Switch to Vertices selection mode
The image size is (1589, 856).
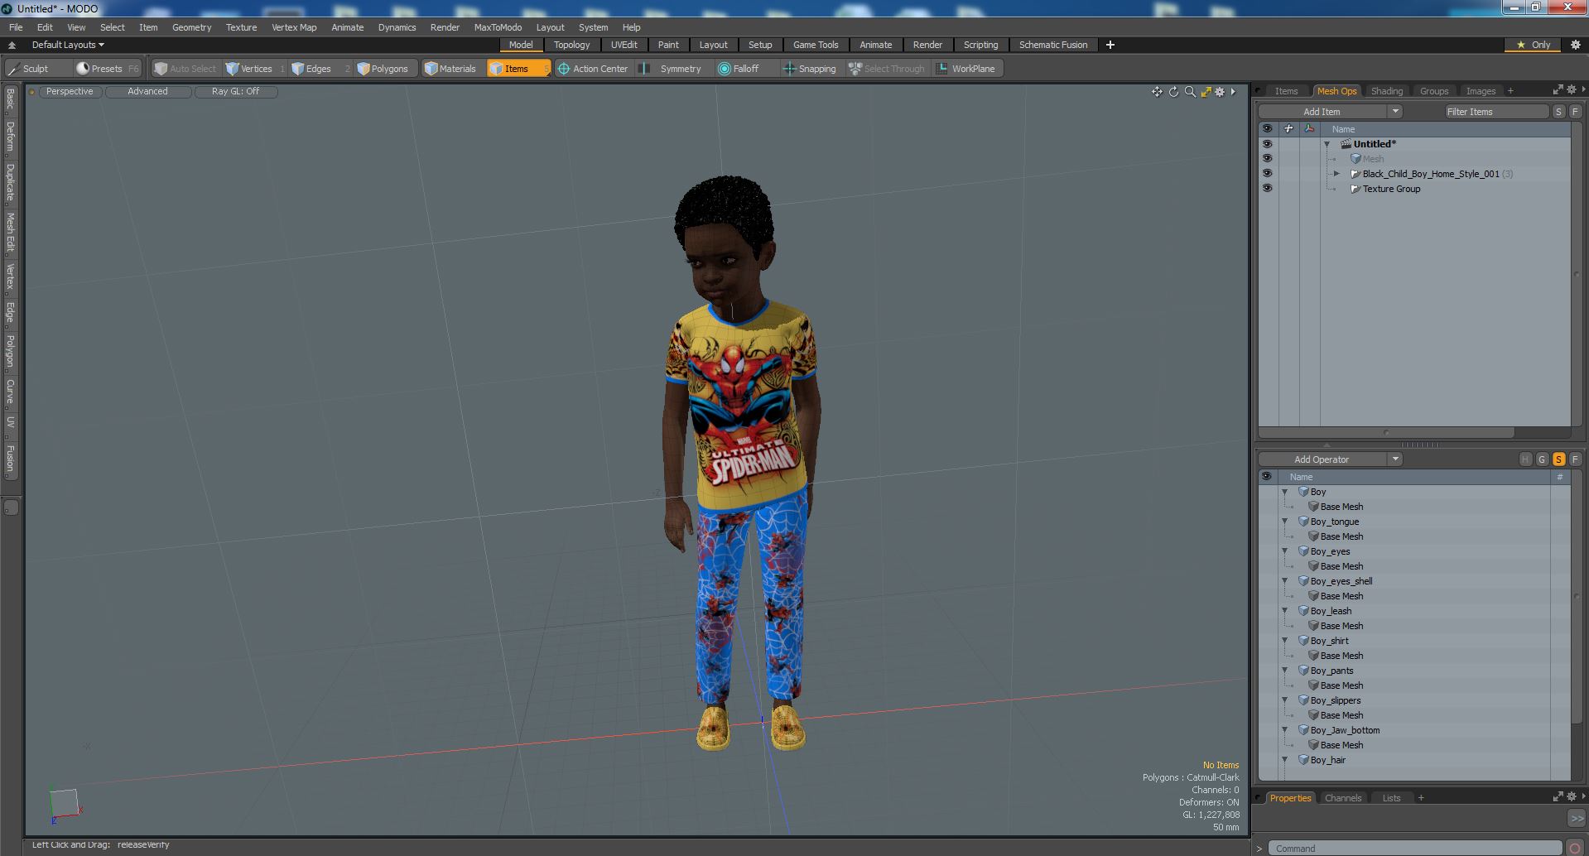(255, 69)
